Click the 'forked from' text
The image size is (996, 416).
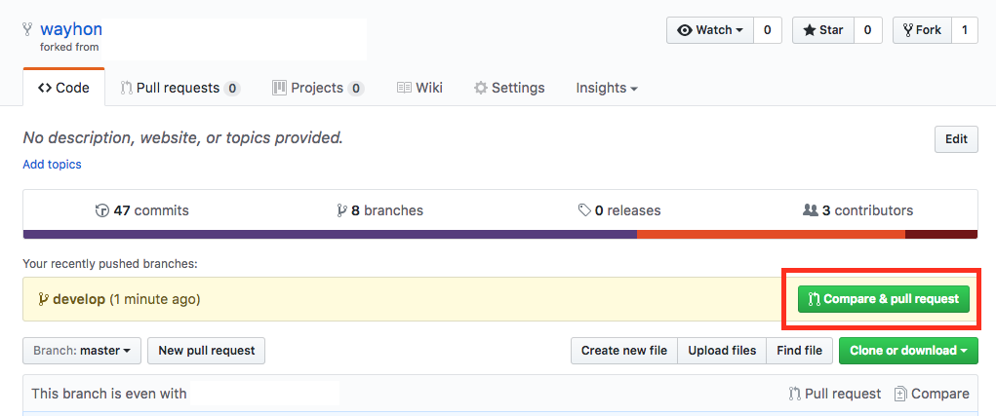(x=69, y=47)
